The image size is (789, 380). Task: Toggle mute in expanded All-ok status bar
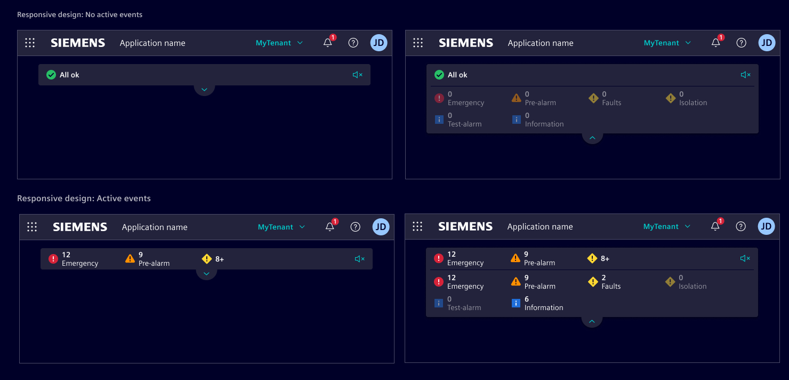coord(746,75)
